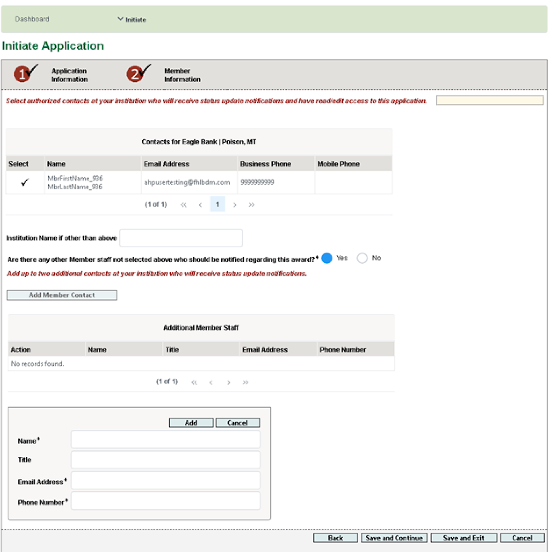
Task: Select Yes for other Member staff notification
Action: (327, 258)
